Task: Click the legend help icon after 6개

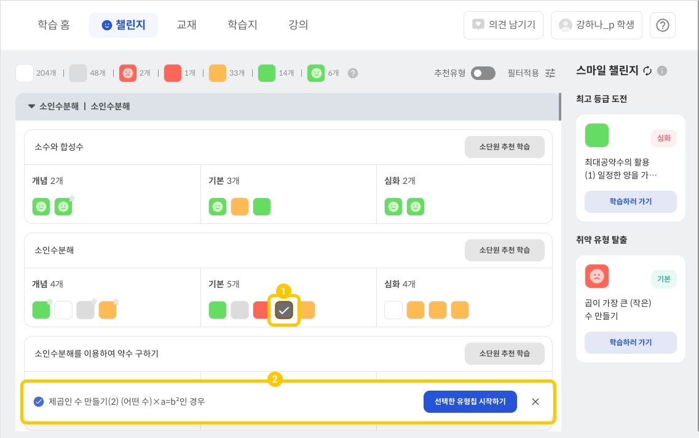Action: [x=352, y=73]
